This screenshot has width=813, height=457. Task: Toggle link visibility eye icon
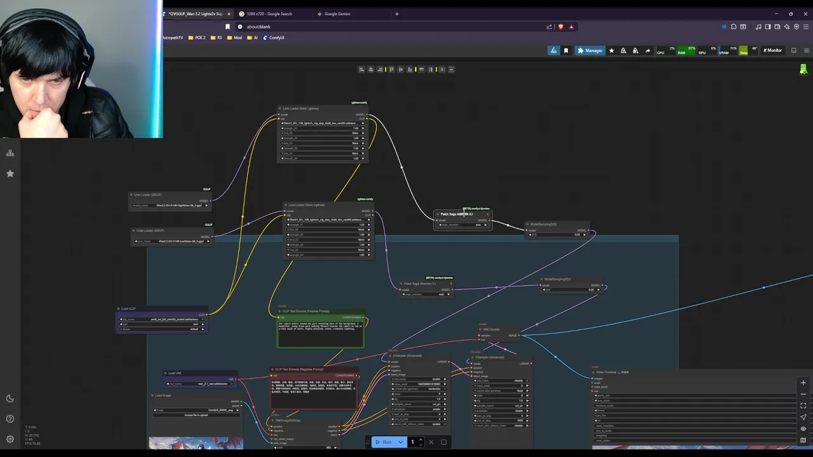tap(803, 428)
